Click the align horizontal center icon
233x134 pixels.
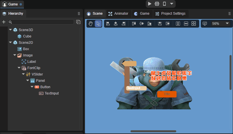click(x=116, y=24)
